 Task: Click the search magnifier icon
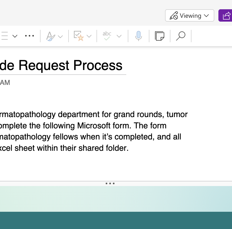coord(181,36)
